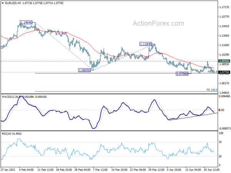Select the 28 Feb 04:00 time label
231x173 pixels.
pyautogui.click(x=82, y=170)
